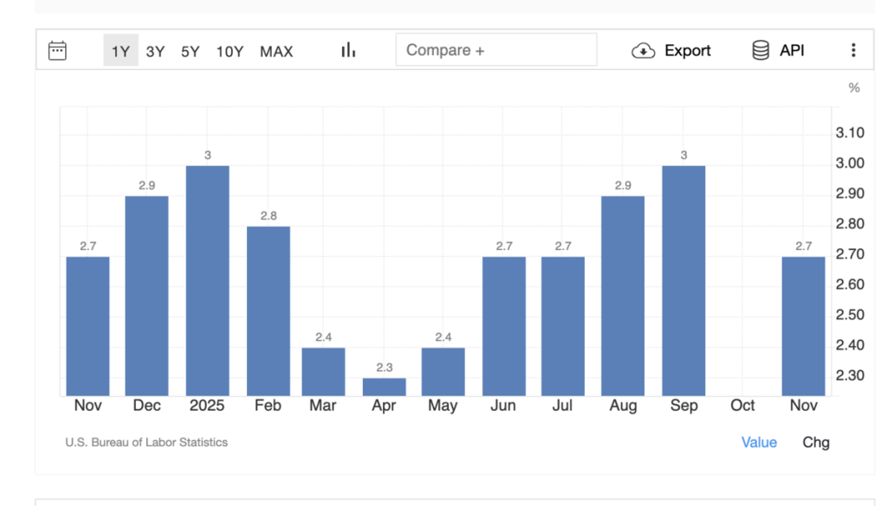This screenshot has height=506, width=887.
Task: Click the cloud download Export icon
Action: point(641,50)
